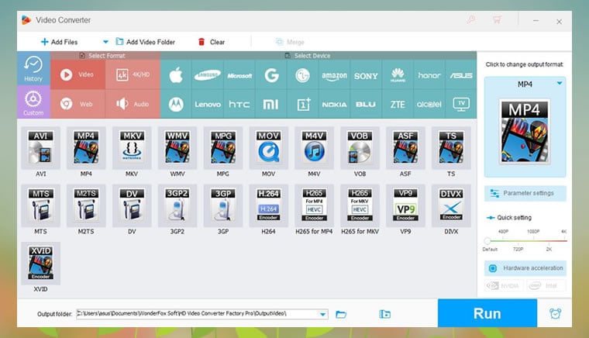Viewport: 589px width, 338px height.
Task: Open Motorola device presets
Action: [x=176, y=104]
